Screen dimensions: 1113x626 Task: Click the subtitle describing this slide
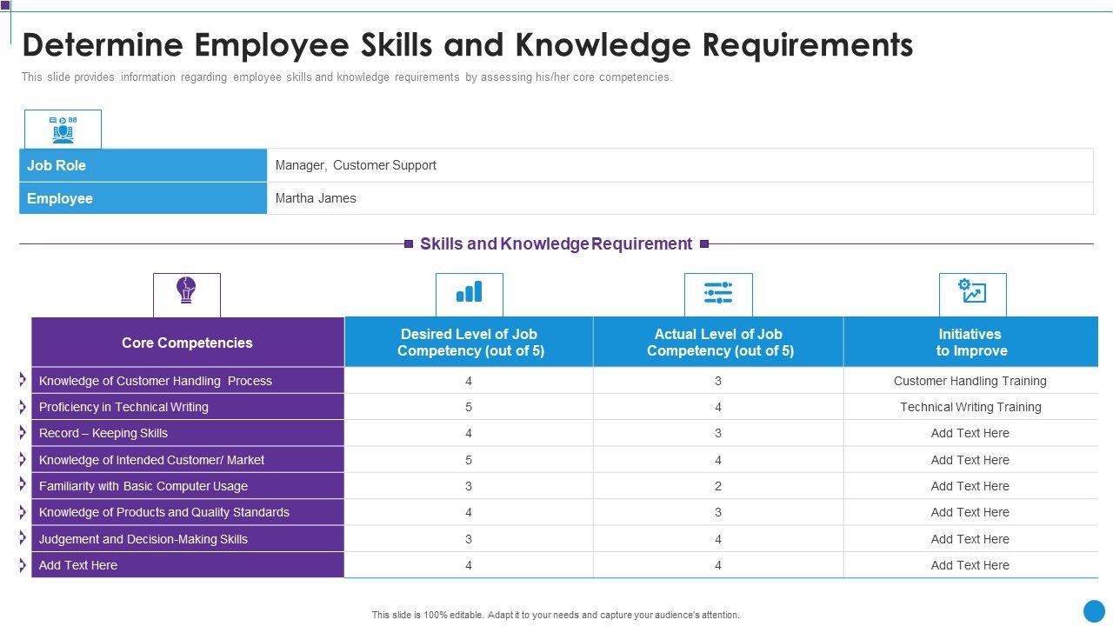[347, 77]
